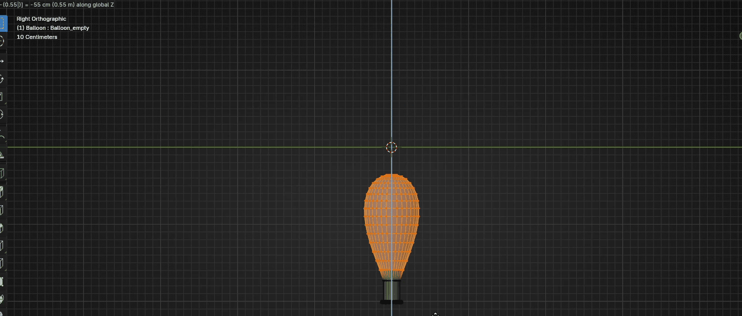Activate the Knife tool
The image size is (742, 316).
3,263
